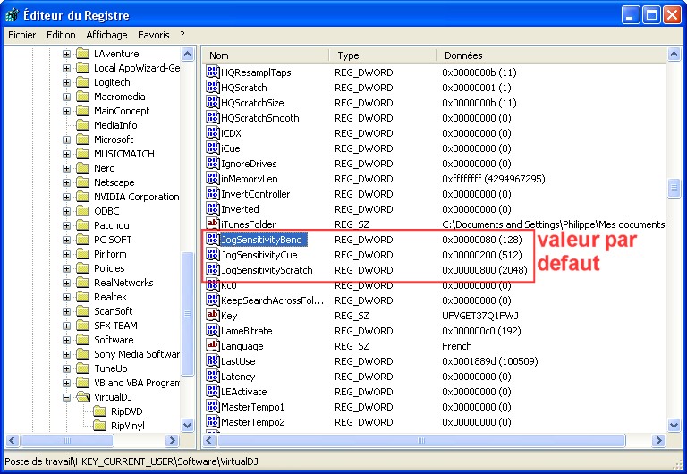Expand the Logitech tree node
Screen dimensions: 687x474
pos(66,82)
